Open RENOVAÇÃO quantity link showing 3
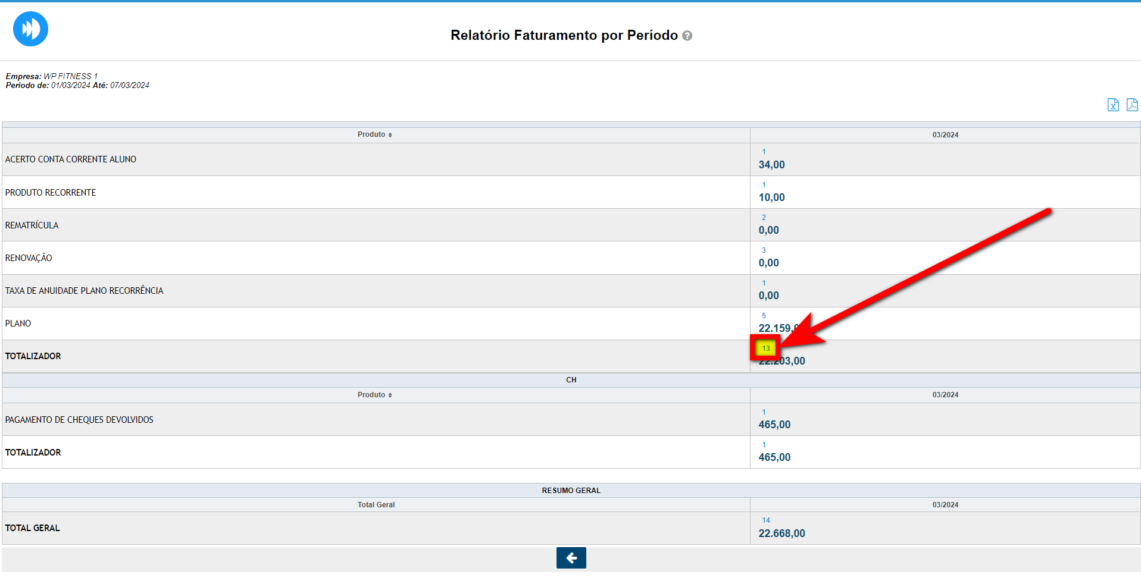The width and height of the screenshot is (1141, 584). pos(764,250)
